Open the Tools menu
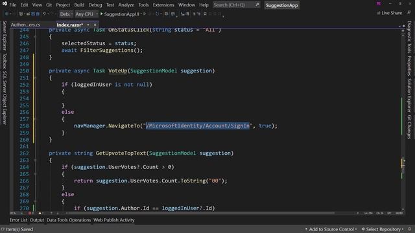 coord(143,5)
